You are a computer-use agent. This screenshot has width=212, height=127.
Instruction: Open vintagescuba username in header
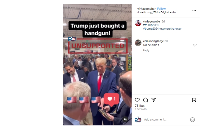(146, 9)
